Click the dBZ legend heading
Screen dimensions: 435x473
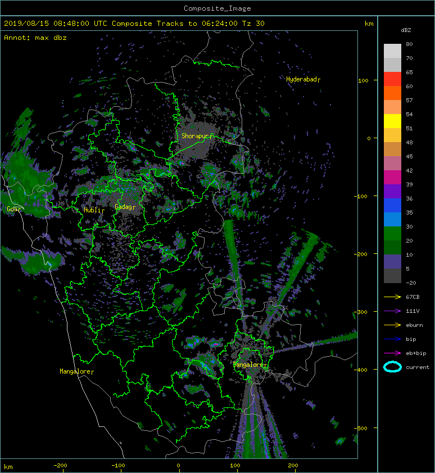pyautogui.click(x=406, y=30)
